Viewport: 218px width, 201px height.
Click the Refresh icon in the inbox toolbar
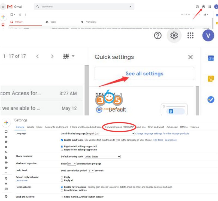point(20,14)
